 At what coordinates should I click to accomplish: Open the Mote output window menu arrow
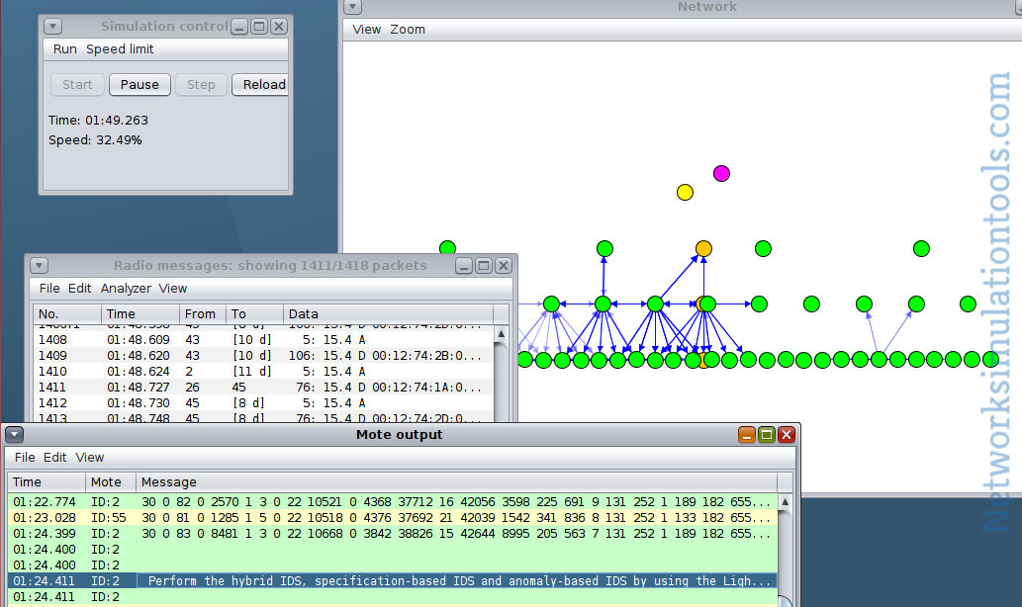[x=14, y=434]
